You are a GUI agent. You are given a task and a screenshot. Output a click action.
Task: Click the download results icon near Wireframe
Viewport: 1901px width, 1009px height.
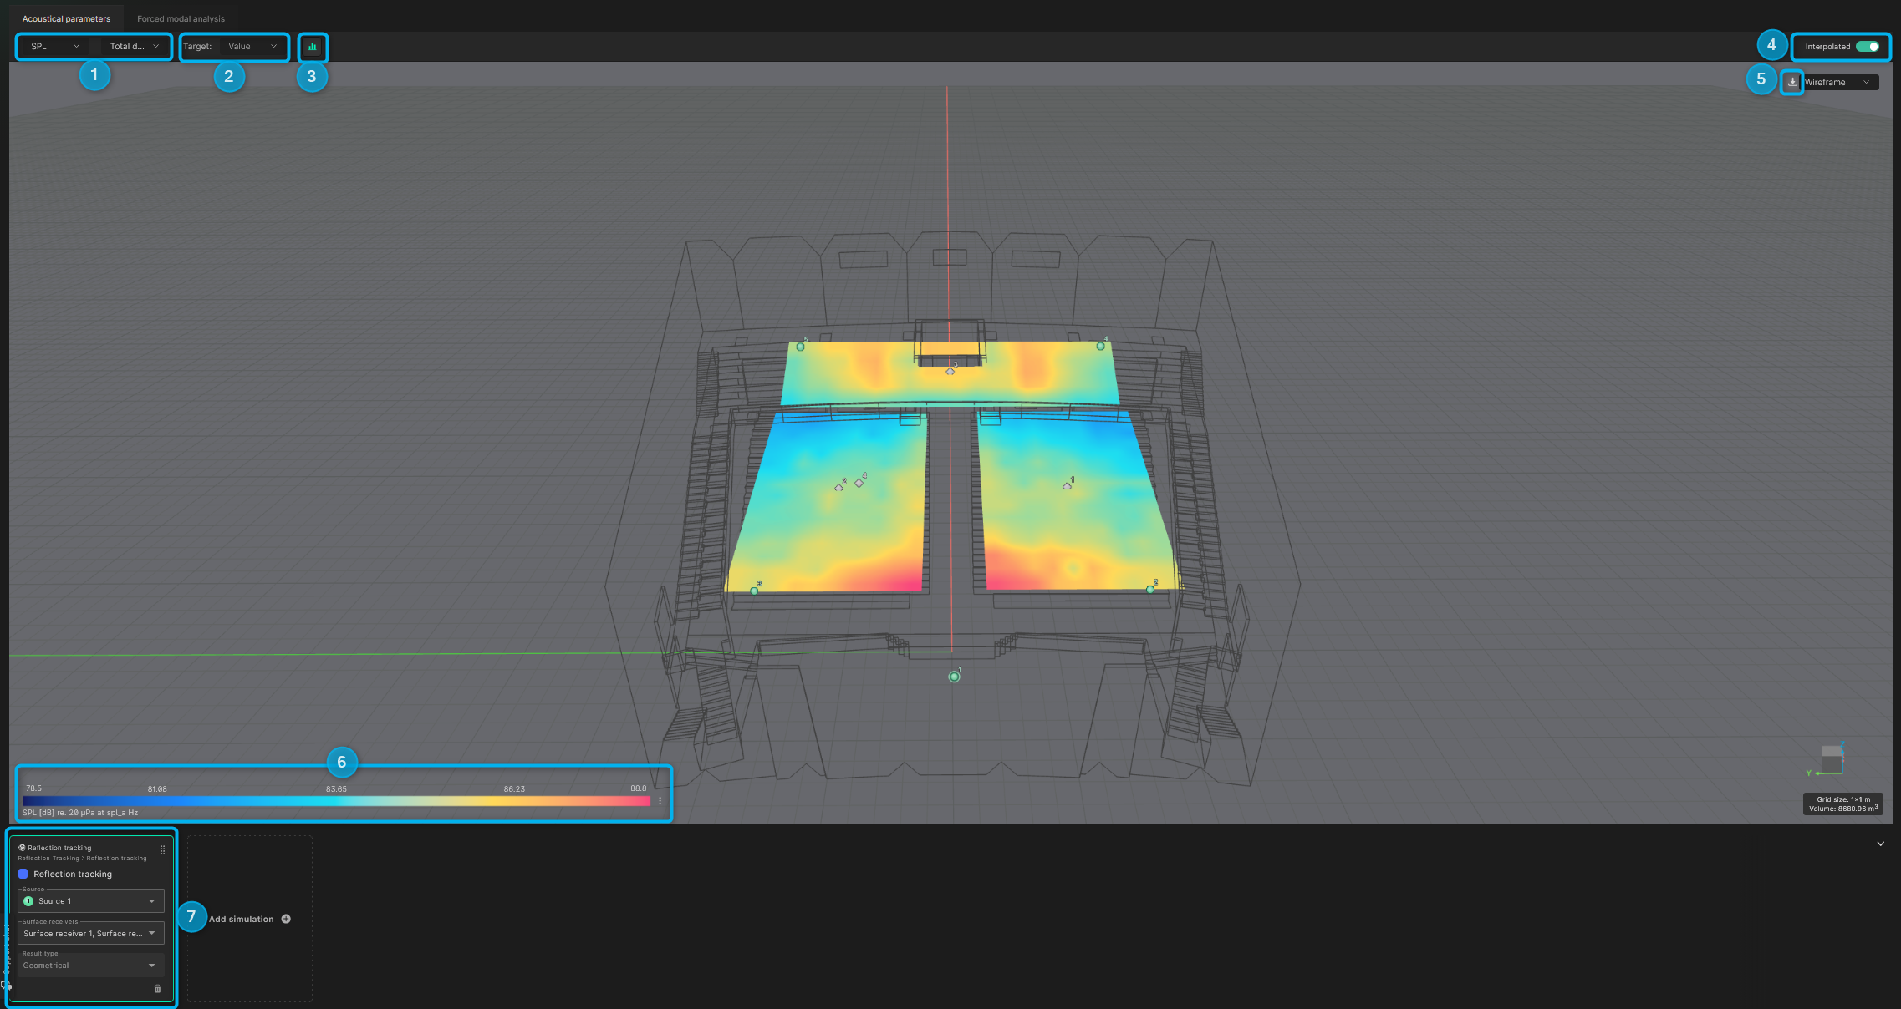pyautogui.click(x=1791, y=82)
